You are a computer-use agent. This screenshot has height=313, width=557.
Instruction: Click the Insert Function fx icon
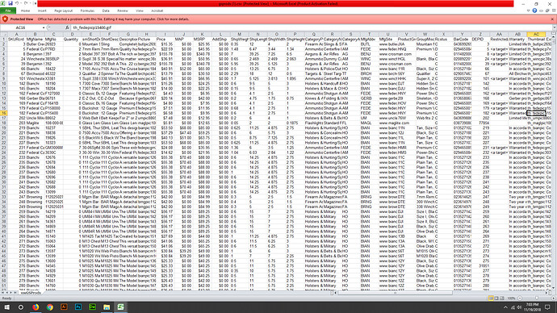(x=67, y=27)
